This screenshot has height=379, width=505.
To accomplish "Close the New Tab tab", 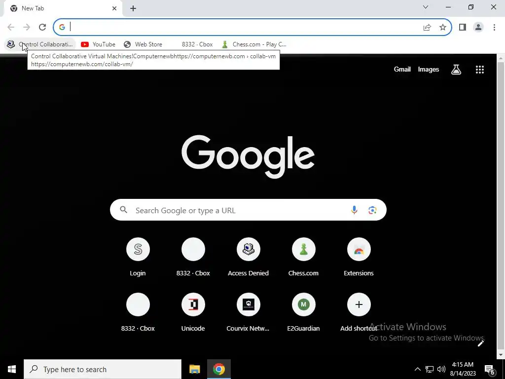I will point(114,8).
